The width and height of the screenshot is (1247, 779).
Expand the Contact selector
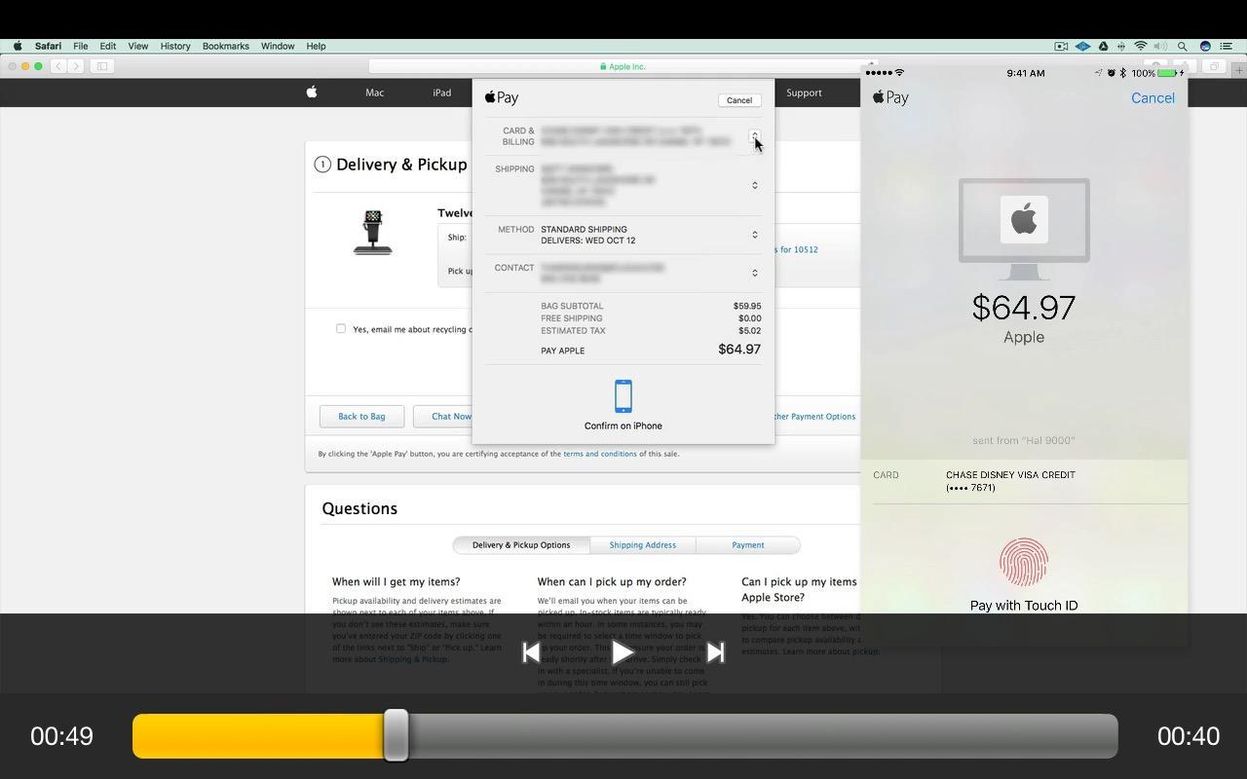tap(754, 273)
